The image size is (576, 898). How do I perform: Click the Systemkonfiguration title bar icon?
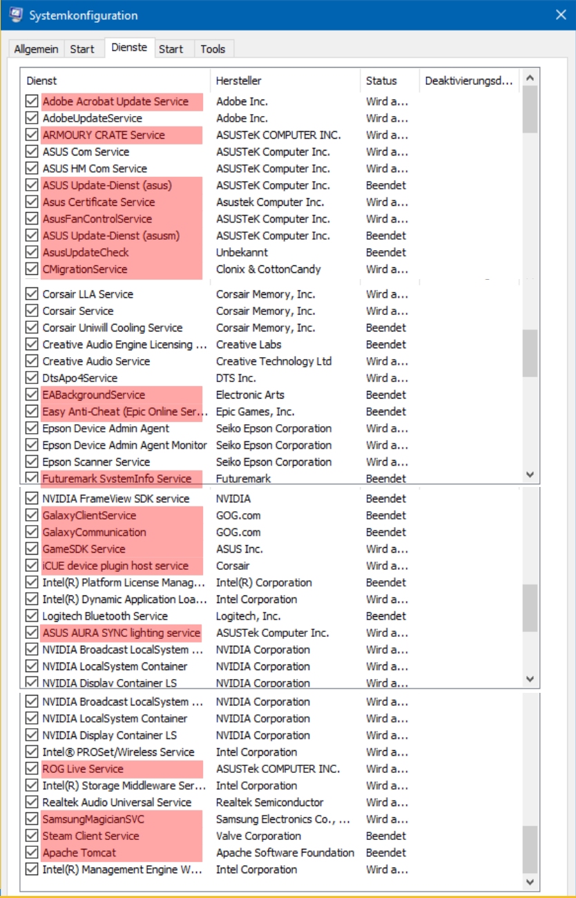point(15,15)
